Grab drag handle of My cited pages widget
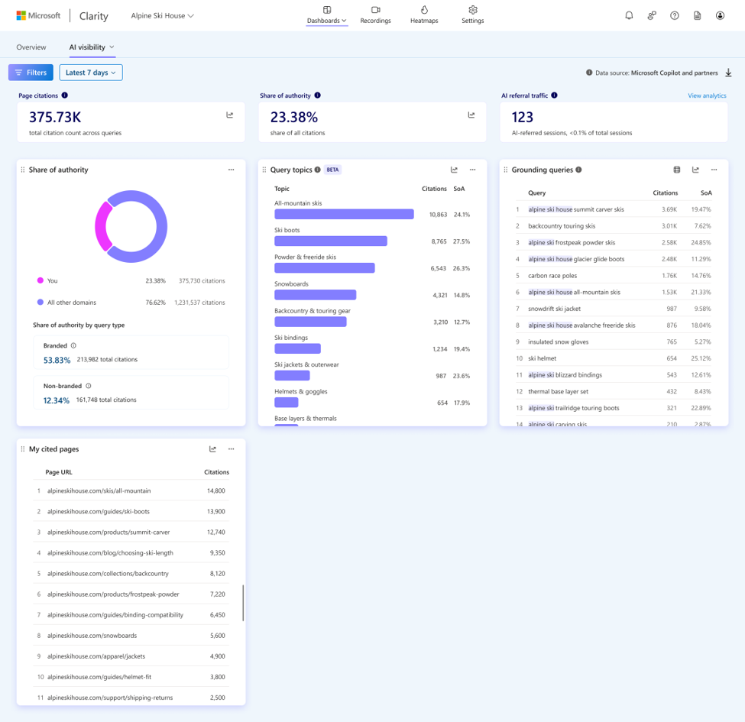This screenshot has height=722, width=745. pos(22,449)
